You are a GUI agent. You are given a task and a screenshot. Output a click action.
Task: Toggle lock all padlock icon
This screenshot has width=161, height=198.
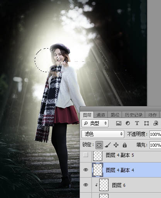pyautogui.click(x=125, y=145)
